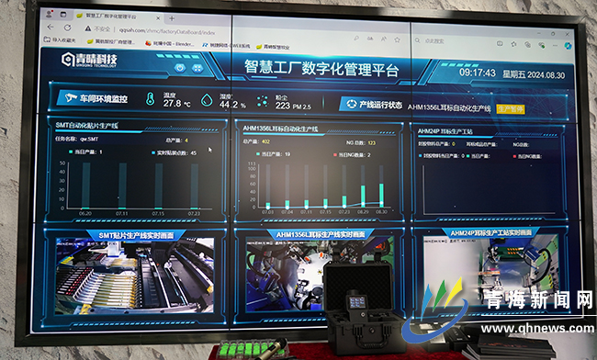The image size is (597, 360).
Task: Open the browser profile avatar icon
Action: point(49,14)
